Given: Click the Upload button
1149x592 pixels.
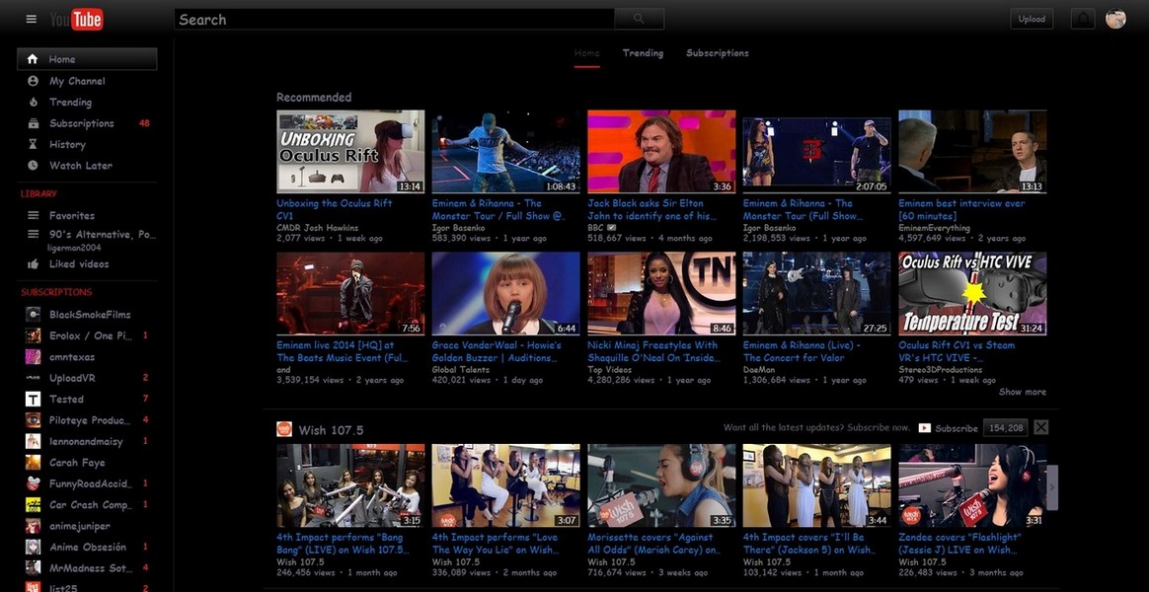Looking at the screenshot, I should pos(1032,19).
